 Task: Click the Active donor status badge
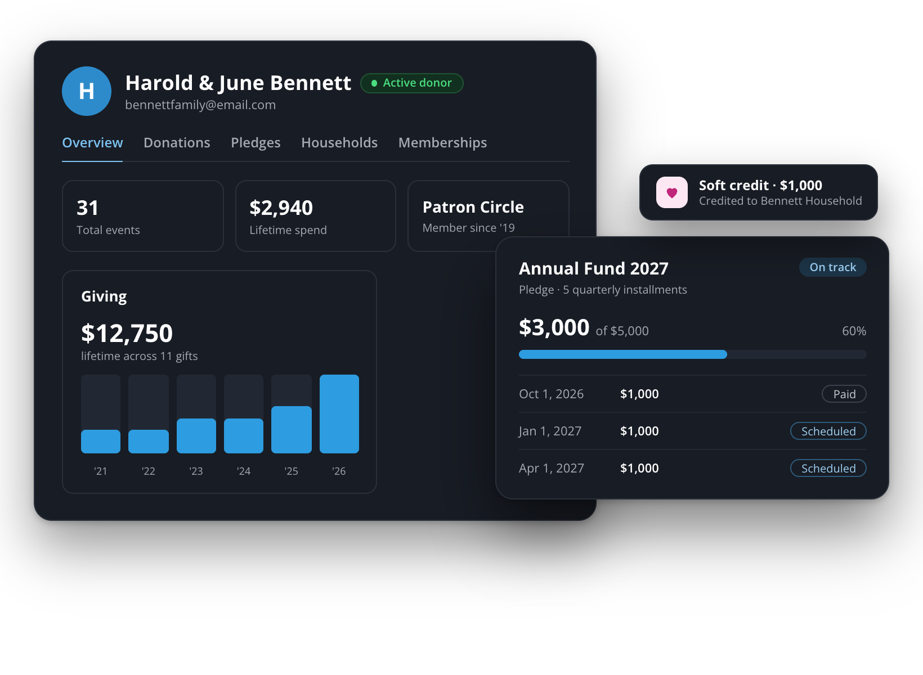412,83
